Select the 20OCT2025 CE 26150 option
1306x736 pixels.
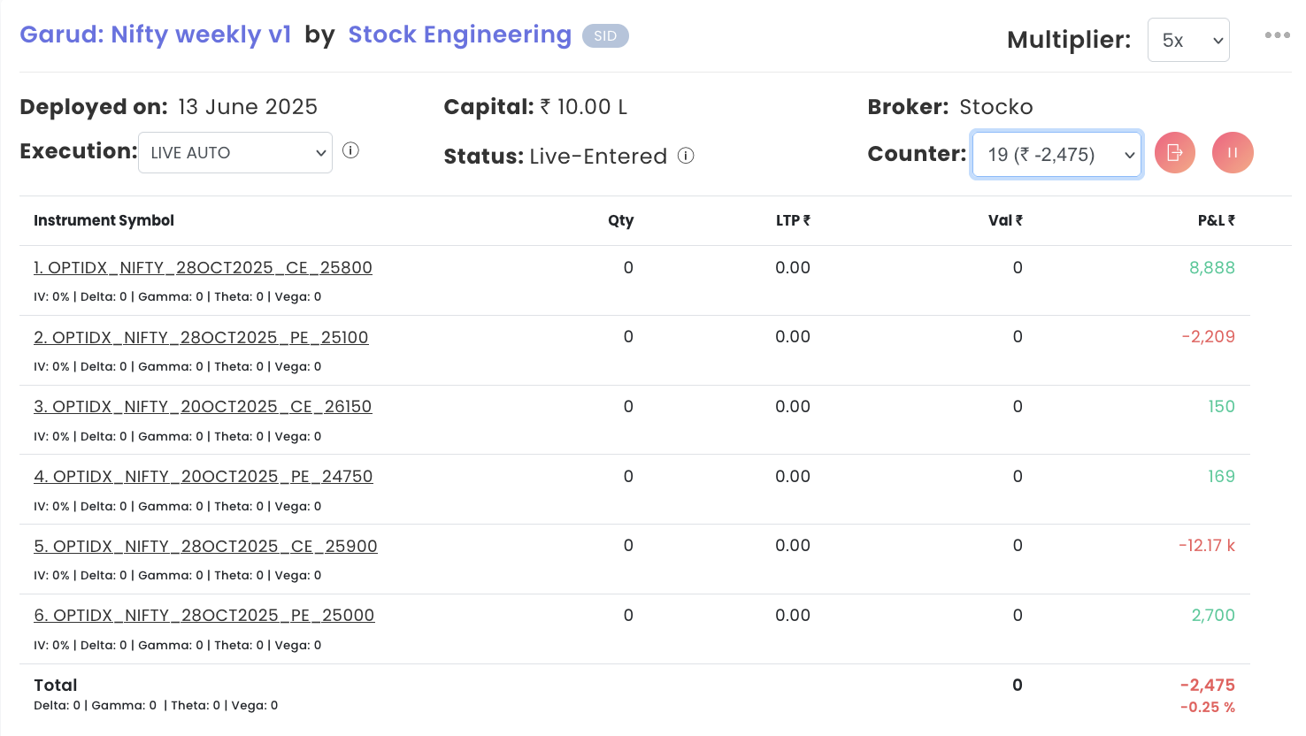coord(203,406)
